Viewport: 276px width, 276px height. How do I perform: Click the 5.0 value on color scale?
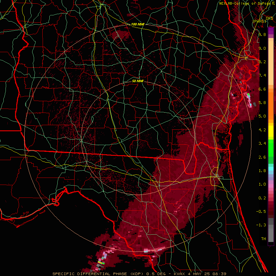262,116
